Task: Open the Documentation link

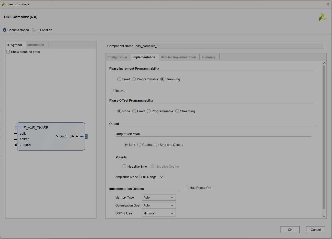Action: (18, 30)
